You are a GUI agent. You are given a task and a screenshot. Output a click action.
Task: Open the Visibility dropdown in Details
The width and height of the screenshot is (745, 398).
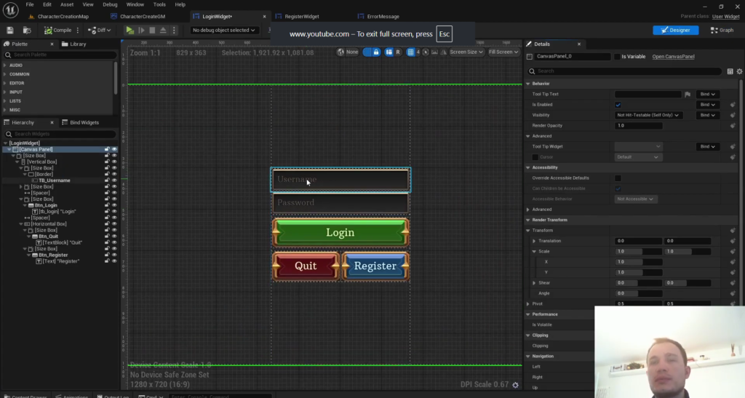(x=648, y=115)
